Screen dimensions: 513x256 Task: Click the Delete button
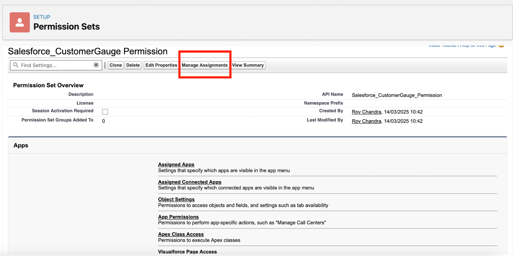tap(133, 65)
